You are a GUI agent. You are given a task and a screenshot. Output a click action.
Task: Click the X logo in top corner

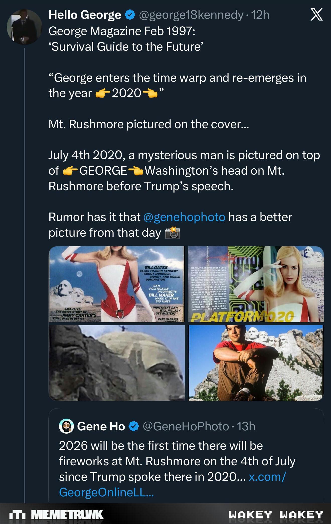pos(316,15)
